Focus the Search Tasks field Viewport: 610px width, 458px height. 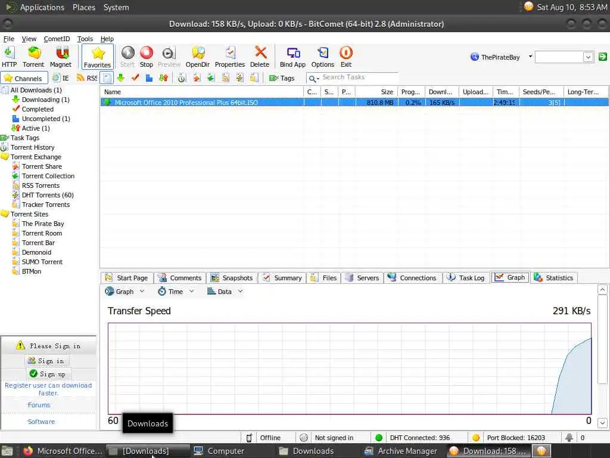[359, 78]
